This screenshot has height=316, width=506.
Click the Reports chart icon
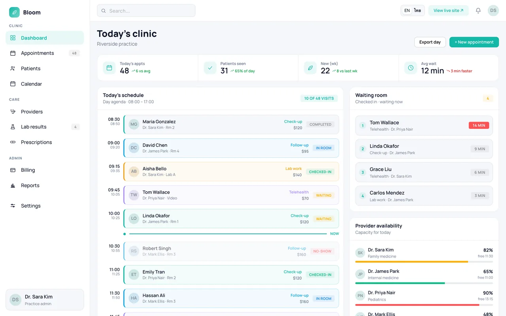tap(13, 185)
